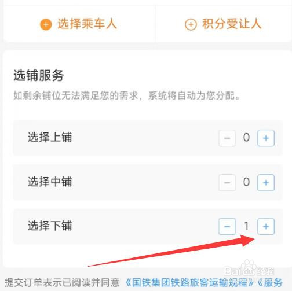Increase upper berth count with plus

click(266, 138)
